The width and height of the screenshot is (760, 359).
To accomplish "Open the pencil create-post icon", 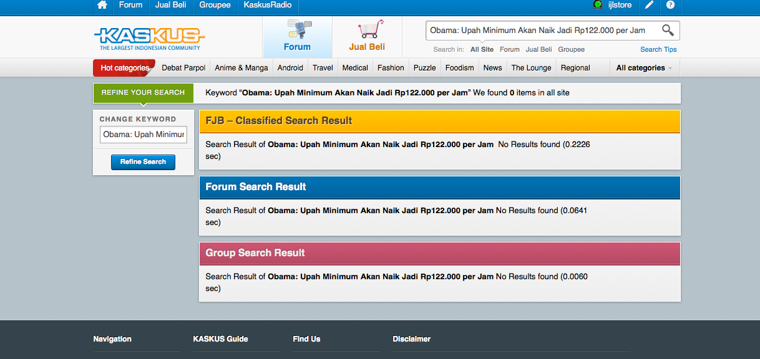I will coord(650,5).
